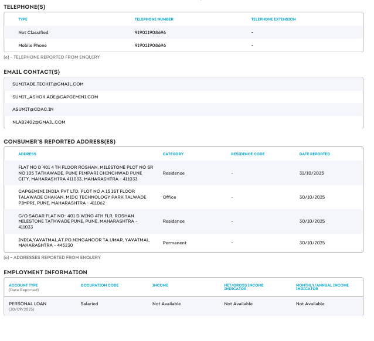The width and height of the screenshot is (374, 341).
Task: Click the Telephone Number column header
Action: click(154, 19)
